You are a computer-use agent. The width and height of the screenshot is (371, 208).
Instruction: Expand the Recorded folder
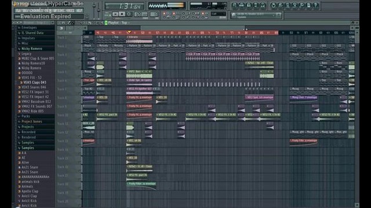click(x=28, y=132)
